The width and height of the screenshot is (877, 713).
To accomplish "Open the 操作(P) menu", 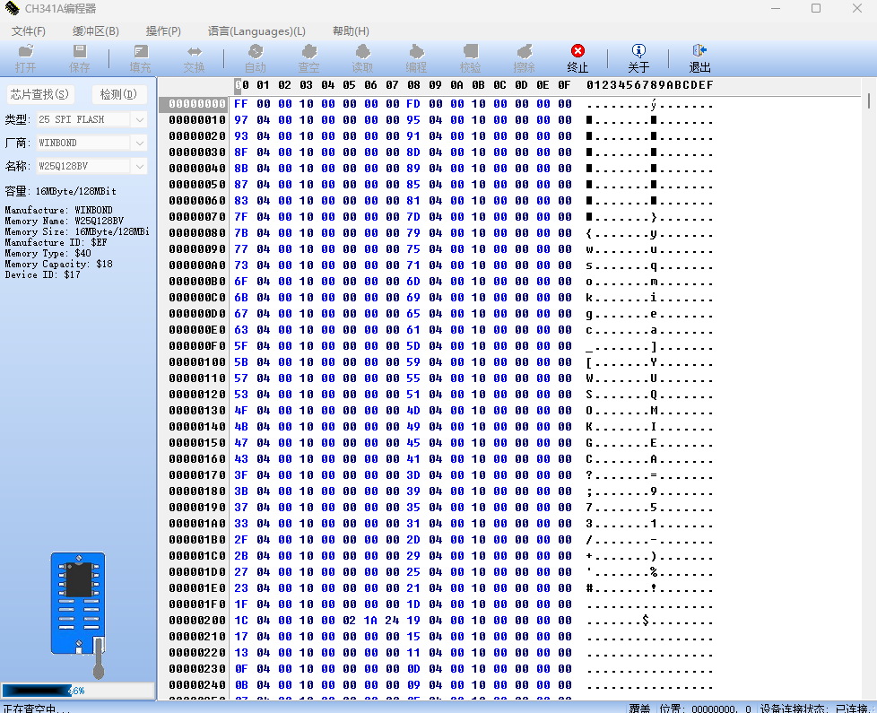I will tap(163, 31).
